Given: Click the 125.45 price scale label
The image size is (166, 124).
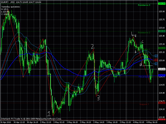Looking at the screenshot, I should coord(162,36).
